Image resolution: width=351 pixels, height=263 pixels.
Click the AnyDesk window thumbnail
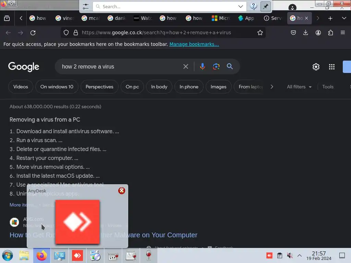[x=77, y=222]
